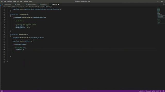This screenshot has height=92, width=165.
Task: Click the Assets breadcrumb segment
Action: click(38, 7)
